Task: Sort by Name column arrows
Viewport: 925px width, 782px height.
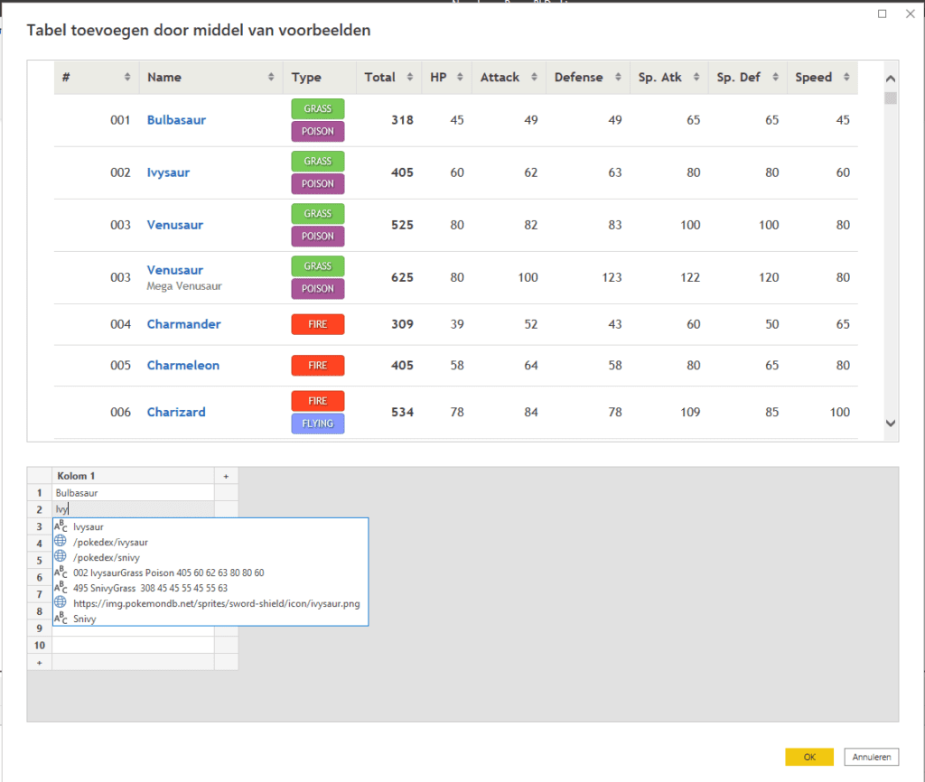Action: tap(271, 78)
